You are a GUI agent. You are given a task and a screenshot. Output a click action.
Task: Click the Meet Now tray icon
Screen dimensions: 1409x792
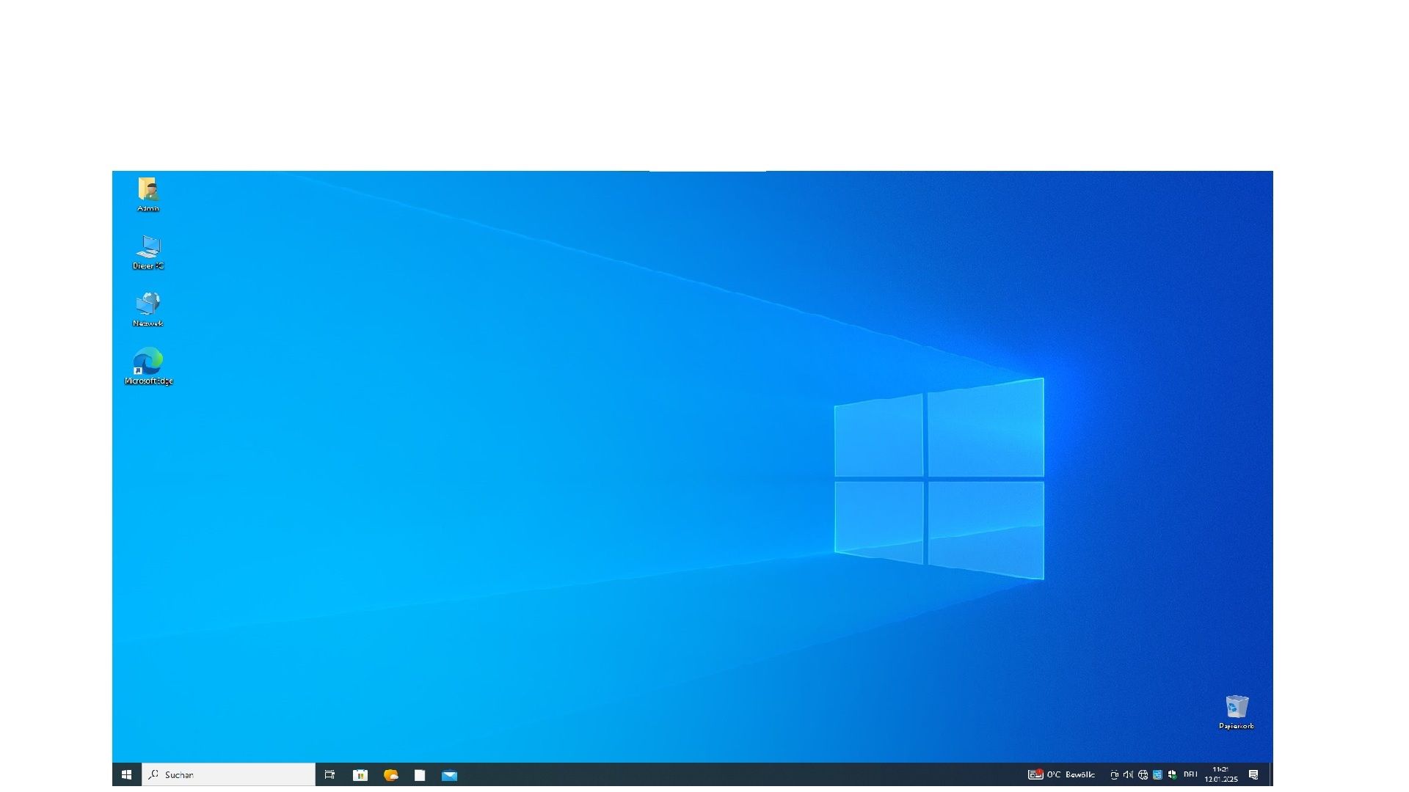click(x=1114, y=774)
